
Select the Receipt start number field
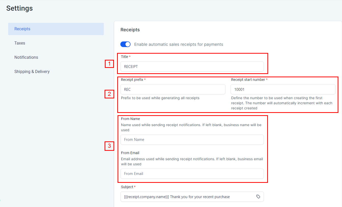point(283,89)
